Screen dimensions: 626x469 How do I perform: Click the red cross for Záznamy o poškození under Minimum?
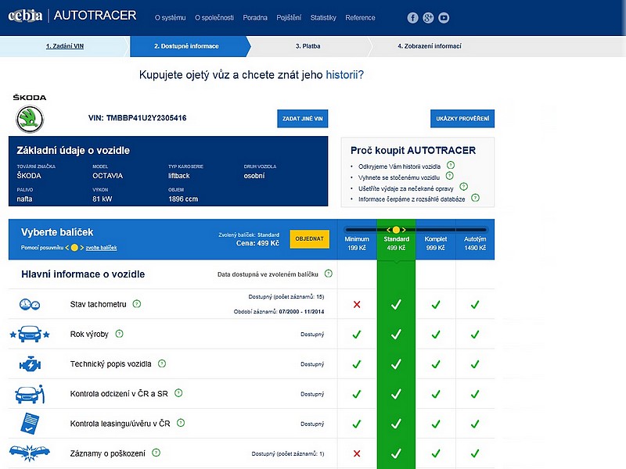coord(357,453)
